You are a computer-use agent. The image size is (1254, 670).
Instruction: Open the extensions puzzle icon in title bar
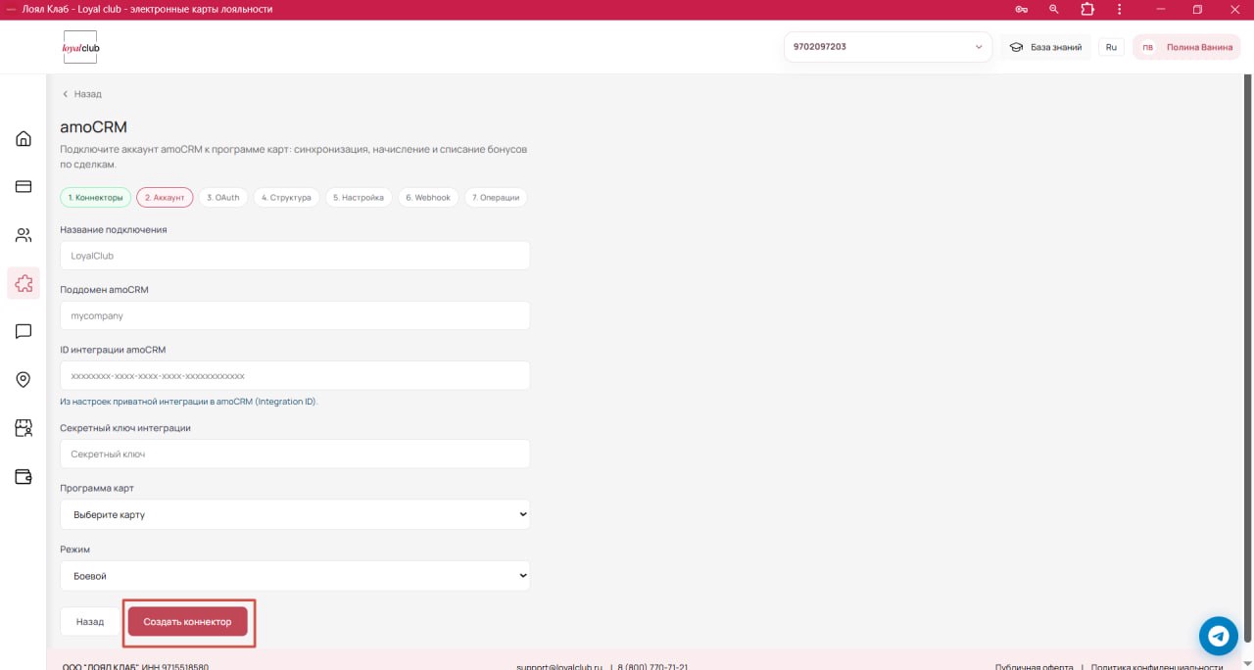click(x=1087, y=9)
